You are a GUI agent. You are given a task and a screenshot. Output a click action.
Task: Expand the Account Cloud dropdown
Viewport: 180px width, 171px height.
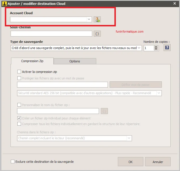coord(89,20)
